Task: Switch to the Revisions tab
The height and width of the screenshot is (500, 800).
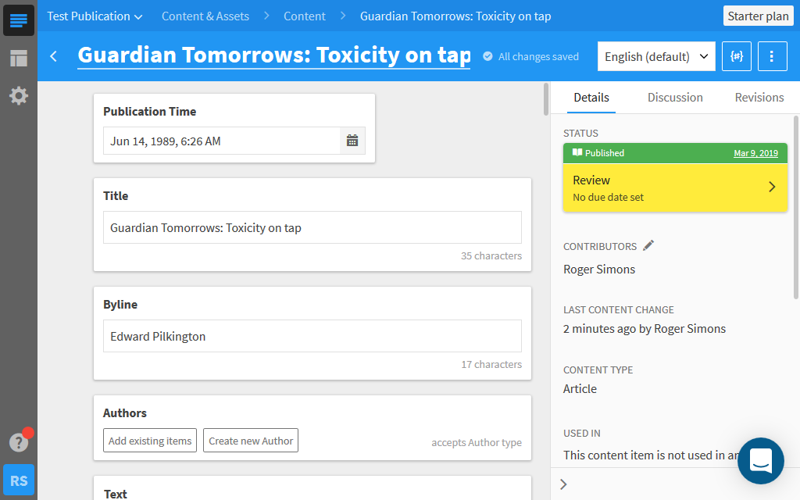Action: pyautogui.click(x=759, y=98)
